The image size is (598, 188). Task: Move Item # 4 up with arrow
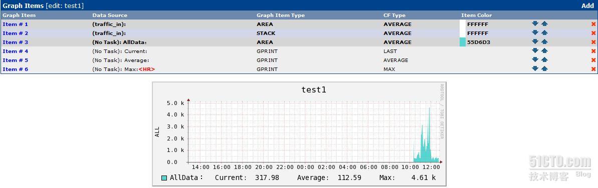coord(544,50)
